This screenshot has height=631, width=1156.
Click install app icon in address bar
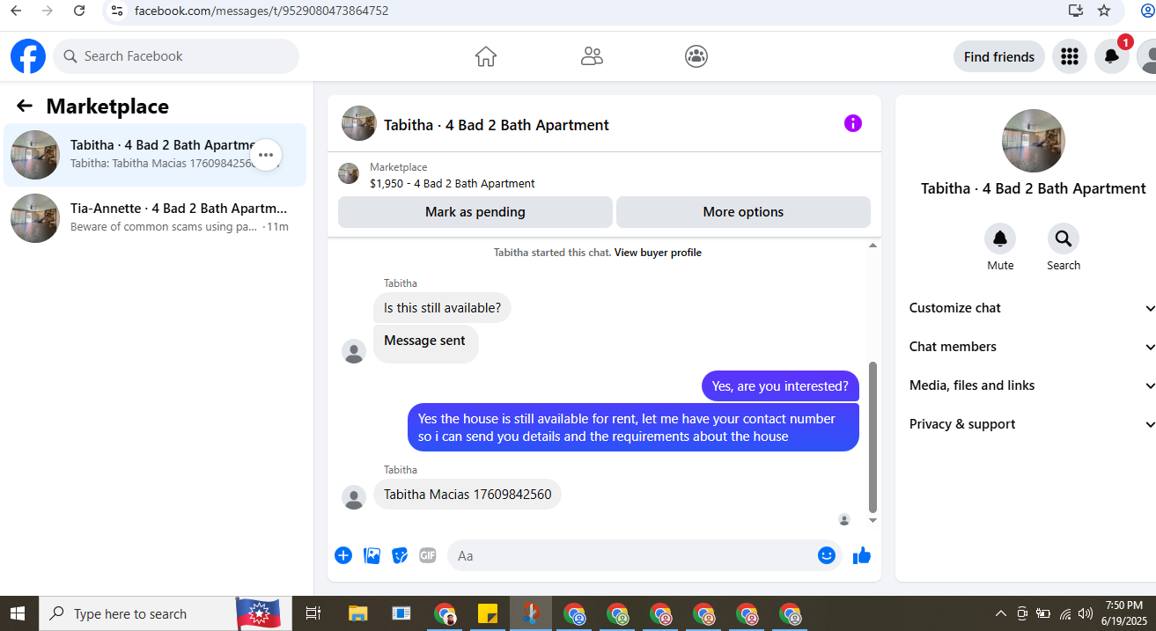pyautogui.click(x=1075, y=11)
